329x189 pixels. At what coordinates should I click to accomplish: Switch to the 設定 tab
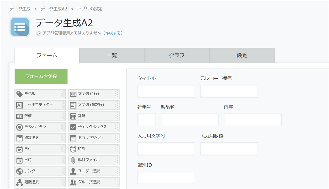point(242,56)
